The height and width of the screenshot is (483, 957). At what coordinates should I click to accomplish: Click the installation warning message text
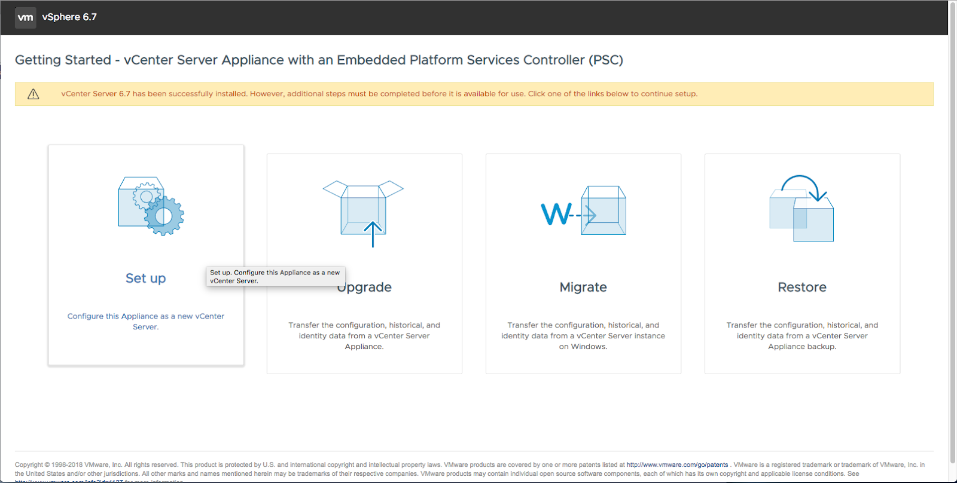(x=379, y=94)
